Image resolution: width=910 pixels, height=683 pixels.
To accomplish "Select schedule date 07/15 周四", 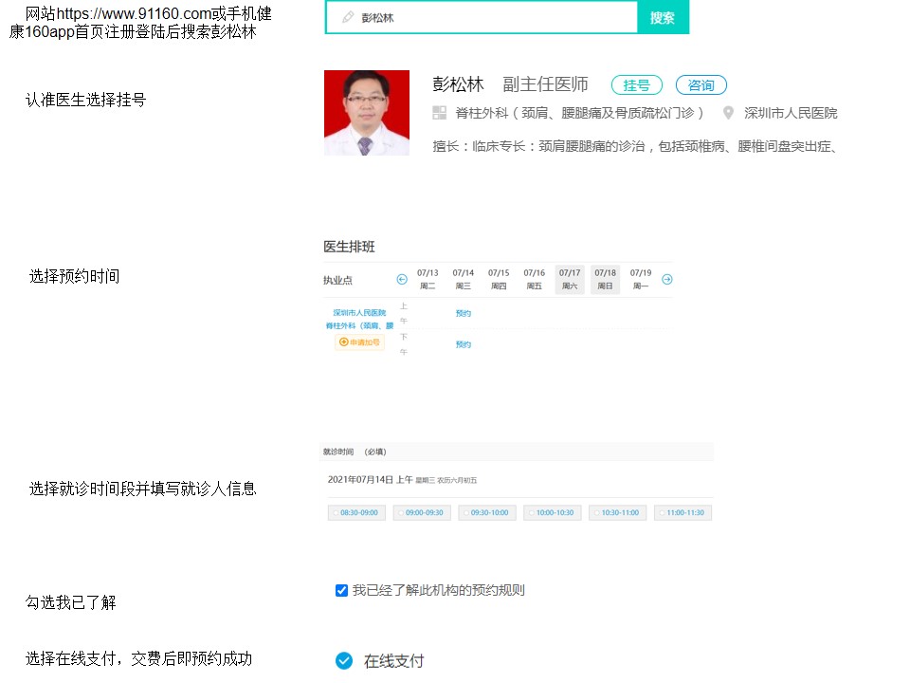I will click(x=499, y=279).
